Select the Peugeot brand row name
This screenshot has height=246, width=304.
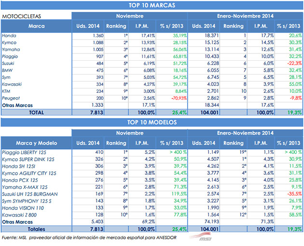pos(11,98)
